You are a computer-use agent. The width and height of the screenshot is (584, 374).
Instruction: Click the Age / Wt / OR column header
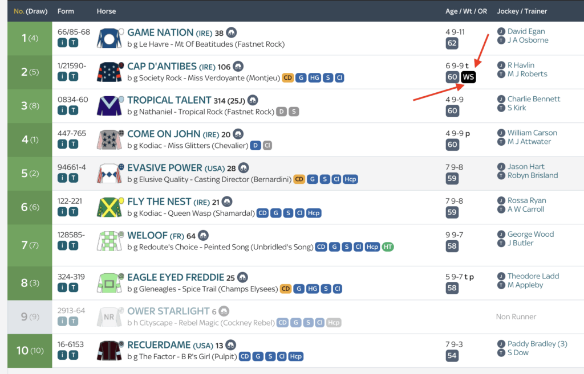click(466, 11)
